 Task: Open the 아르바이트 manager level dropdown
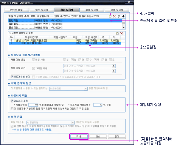pyautogui.click(x=86, y=89)
